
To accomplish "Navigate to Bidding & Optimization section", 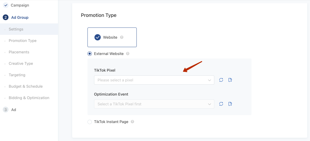I will [x=29, y=98].
